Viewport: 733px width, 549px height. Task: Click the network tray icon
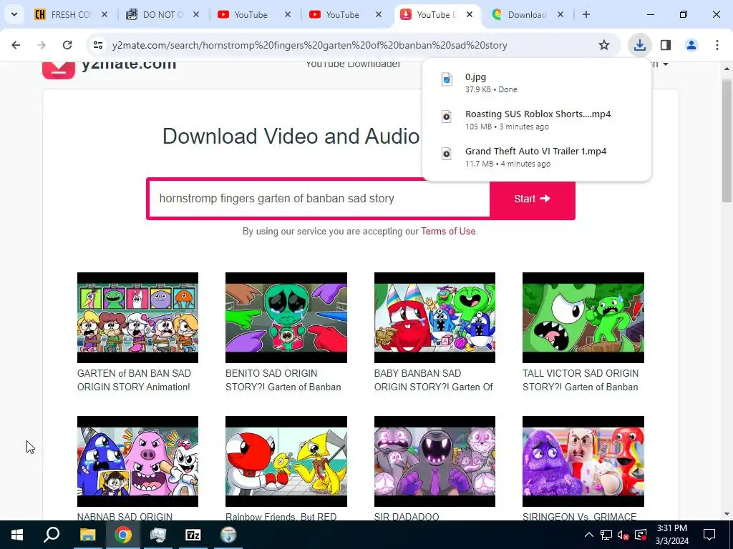click(x=606, y=535)
